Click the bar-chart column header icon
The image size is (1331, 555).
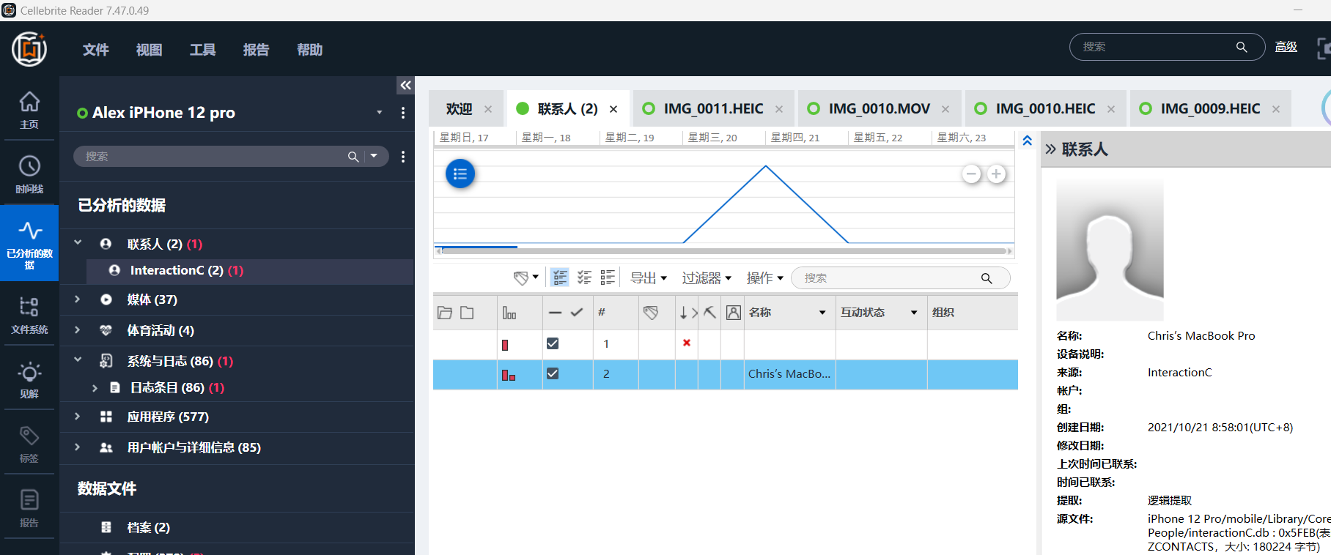[x=509, y=313]
